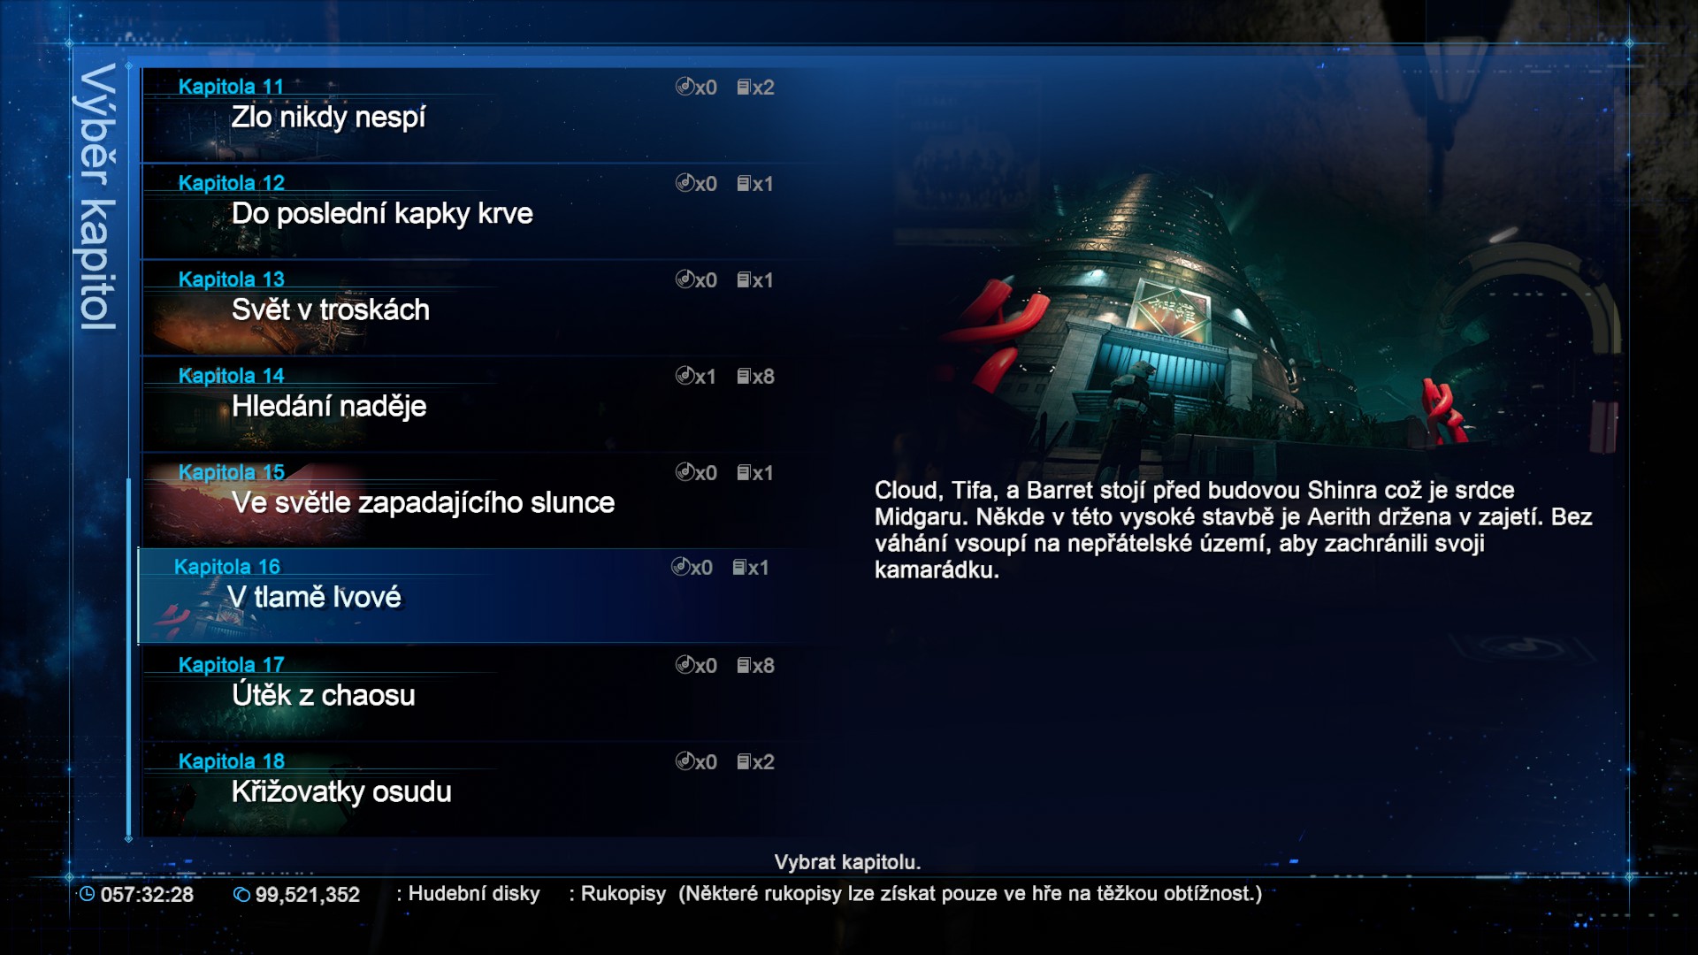Select chapter Ve světle zapadajícího slunce
The width and height of the screenshot is (1698, 955).
click(x=478, y=500)
